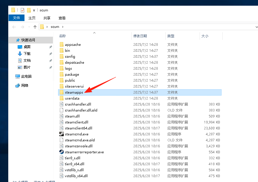
Task: Click the back navigation arrow
Action: click(x=14, y=26)
